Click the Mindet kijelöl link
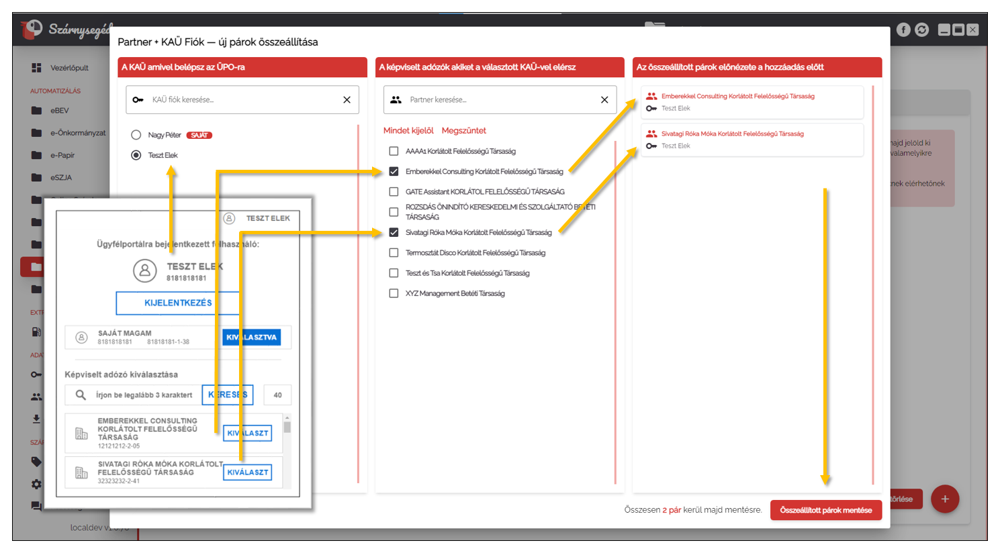1000x553 pixels. coord(408,131)
